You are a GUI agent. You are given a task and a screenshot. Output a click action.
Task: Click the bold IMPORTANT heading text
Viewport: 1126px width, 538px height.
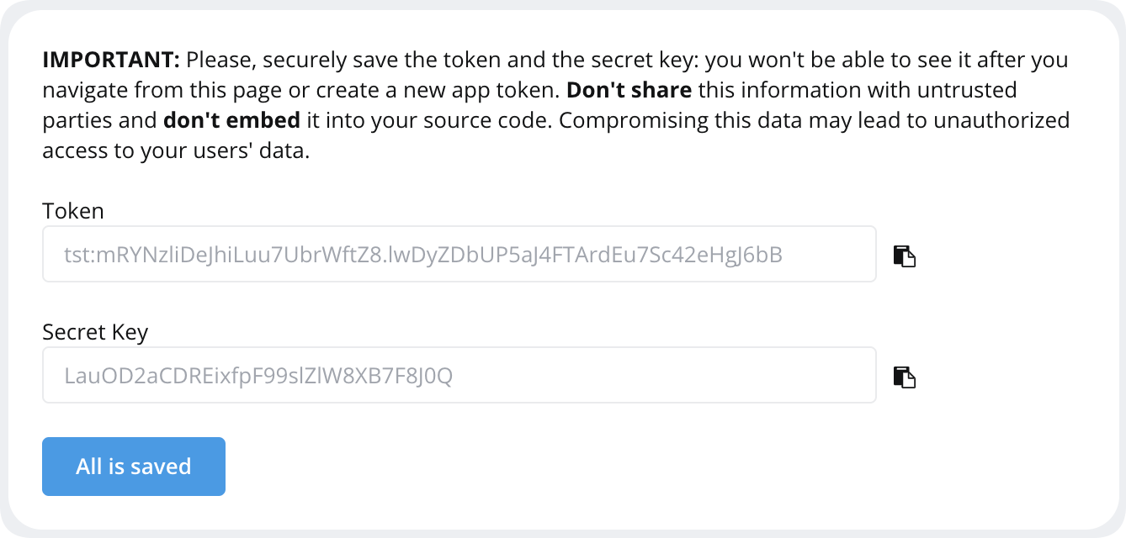click(112, 60)
